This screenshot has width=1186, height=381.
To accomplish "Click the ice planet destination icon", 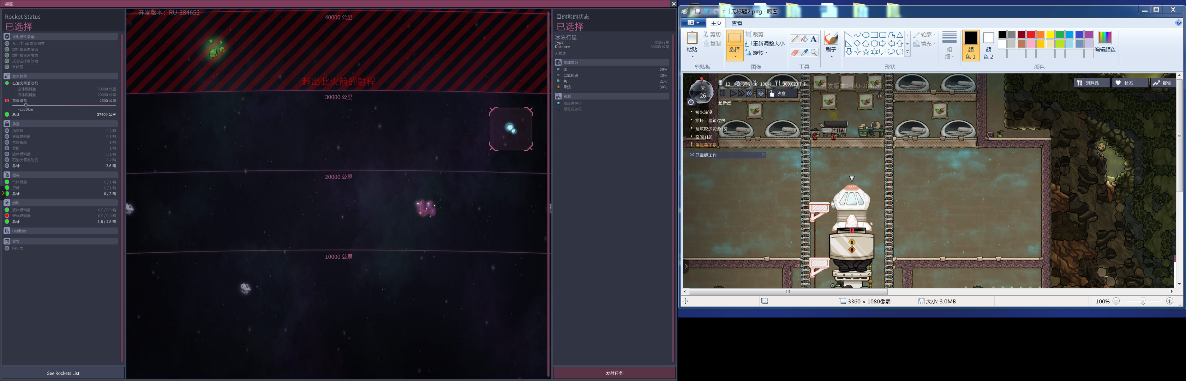I will [x=511, y=128].
